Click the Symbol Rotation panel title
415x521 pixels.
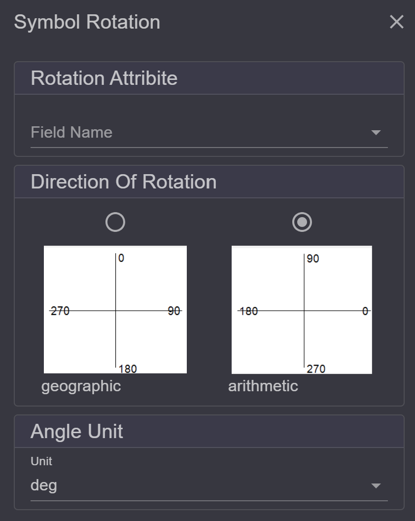87,22
